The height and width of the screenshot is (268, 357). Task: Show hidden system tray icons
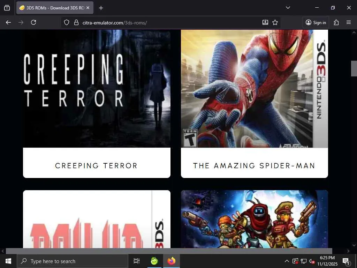click(x=287, y=261)
